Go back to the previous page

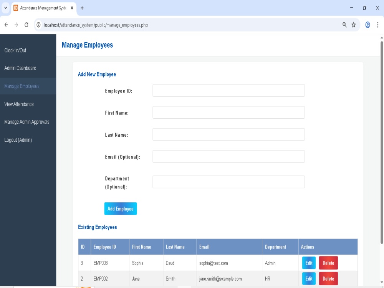coord(7,25)
